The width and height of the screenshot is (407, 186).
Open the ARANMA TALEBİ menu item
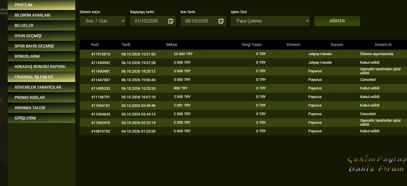pos(41,108)
